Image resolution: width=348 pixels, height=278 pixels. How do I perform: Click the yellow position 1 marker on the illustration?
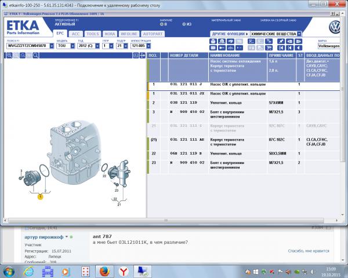click(40, 197)
